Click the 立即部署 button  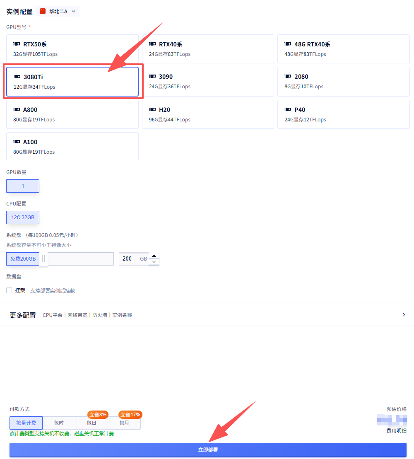208,450
